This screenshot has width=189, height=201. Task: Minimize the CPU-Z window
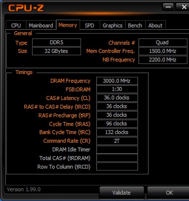coord(168,7)
